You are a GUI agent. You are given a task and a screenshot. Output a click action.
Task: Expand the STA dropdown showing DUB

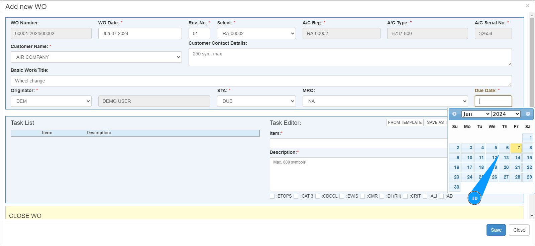click(256, 101)
